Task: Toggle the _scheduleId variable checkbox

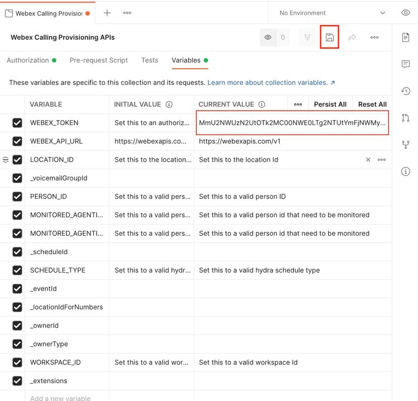Action: [17, 251]
